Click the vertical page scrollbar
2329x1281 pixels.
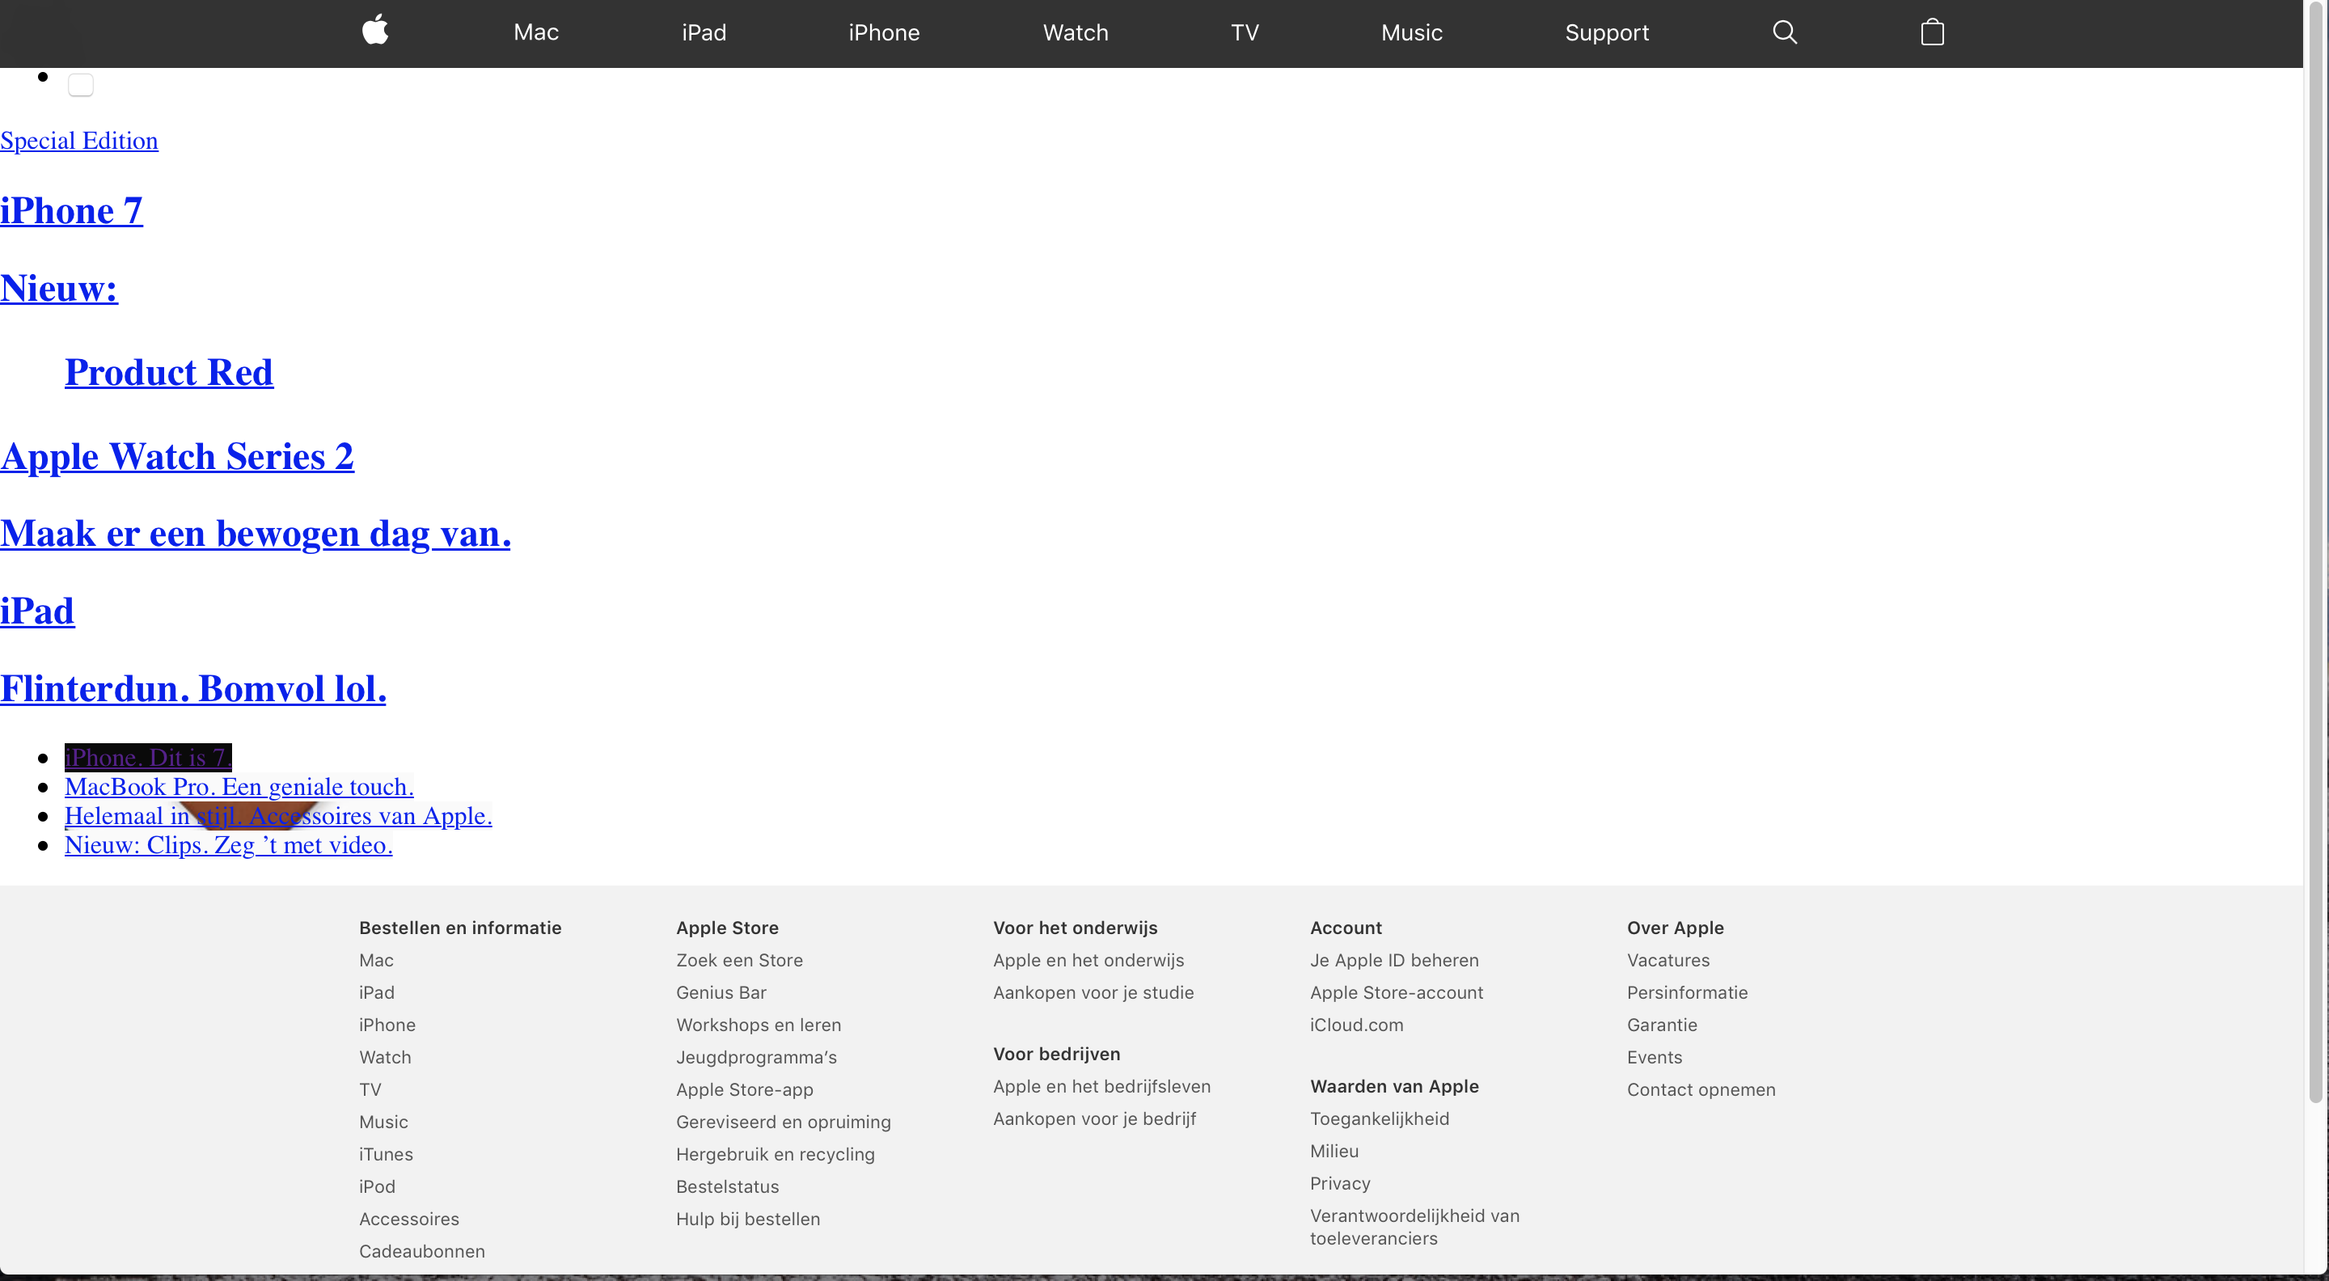pyautogui.click(x=2315, y=552)
